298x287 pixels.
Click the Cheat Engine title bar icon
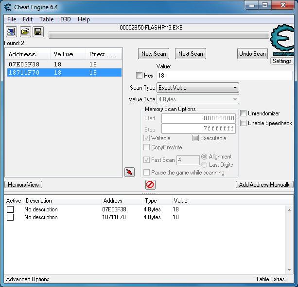coord(8,7)
